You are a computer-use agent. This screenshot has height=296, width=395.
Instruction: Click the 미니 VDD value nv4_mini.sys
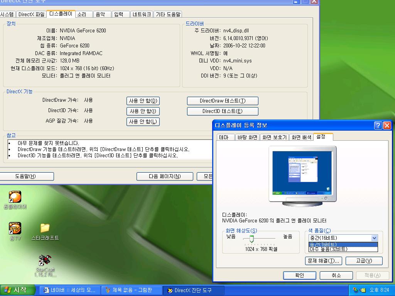click(238, 61)
